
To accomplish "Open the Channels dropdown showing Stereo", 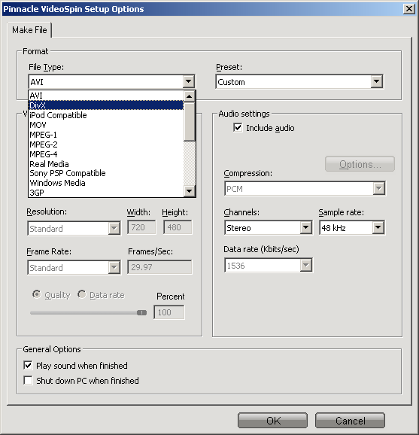I will click(x=269, y=228).
